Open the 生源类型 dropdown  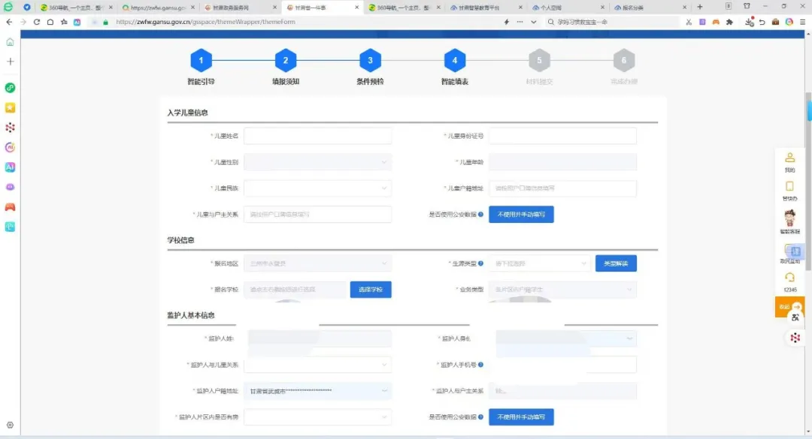(540, 263)
